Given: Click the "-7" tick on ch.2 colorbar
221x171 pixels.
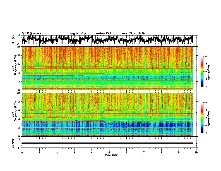Looking at the screenshot, I should click(x=206, y=133).
